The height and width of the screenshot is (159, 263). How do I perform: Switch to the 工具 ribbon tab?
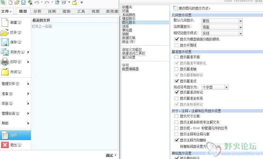pyautogui.click(x=81, y=11)
